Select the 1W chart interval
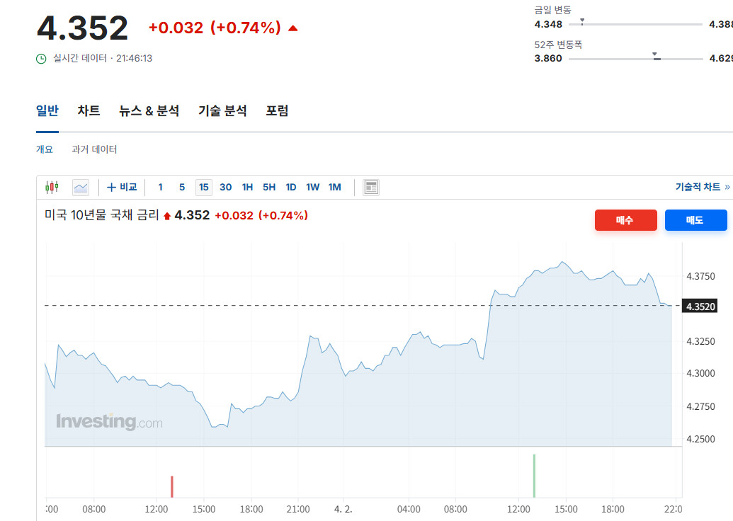Screen dimensions: 733x521 pos(312,188)
